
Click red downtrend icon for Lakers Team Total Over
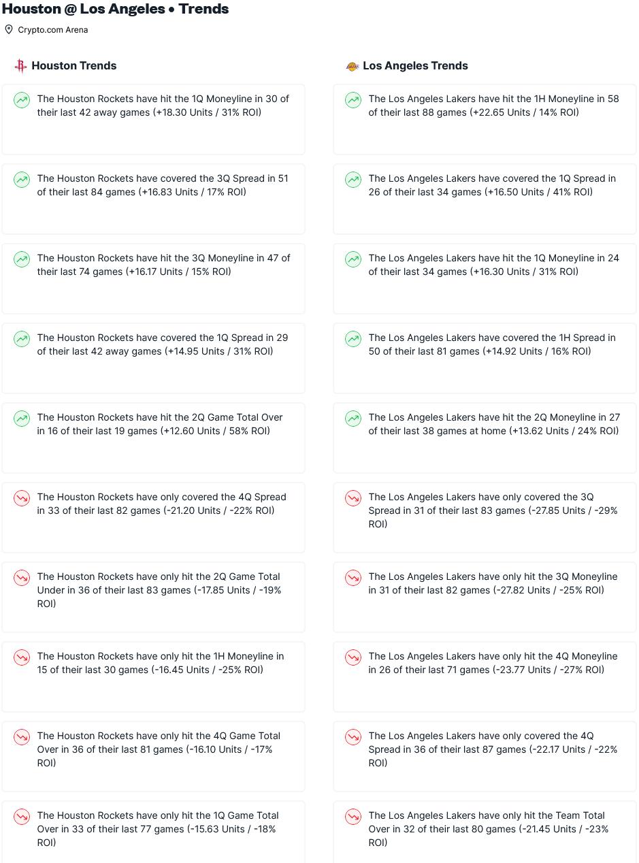[353, 817]
